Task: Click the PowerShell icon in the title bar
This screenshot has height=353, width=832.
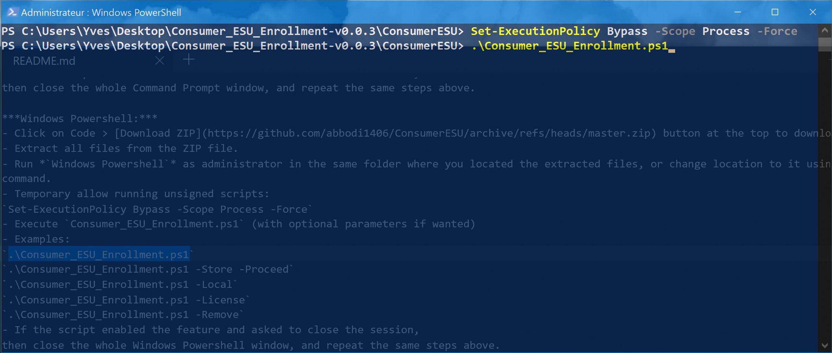Action: coord(12,12)
